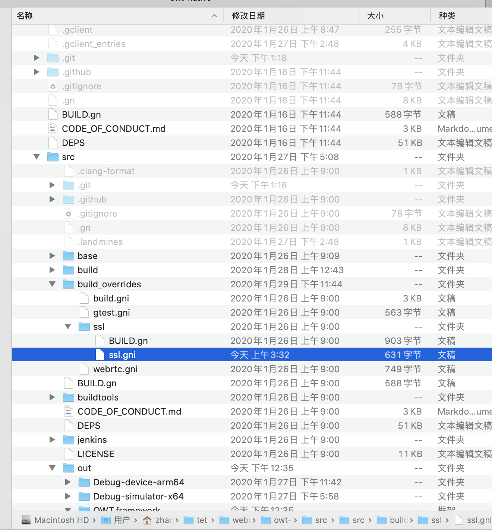492x530 pixels.
Task: Expand the buildtools folder
Action: (52, 397)
